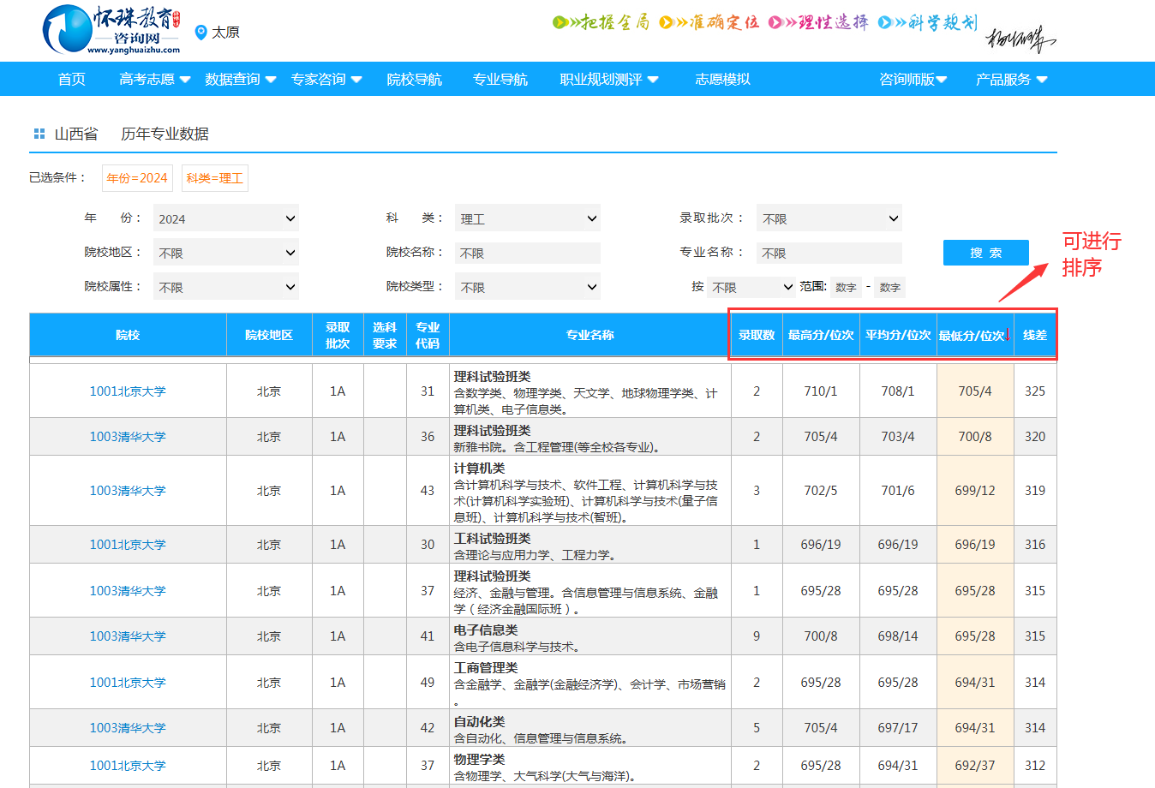The width and height of the screenshot is (1155, 788).
Task: Open the 录取批次 dropdown
Action: 829,218
